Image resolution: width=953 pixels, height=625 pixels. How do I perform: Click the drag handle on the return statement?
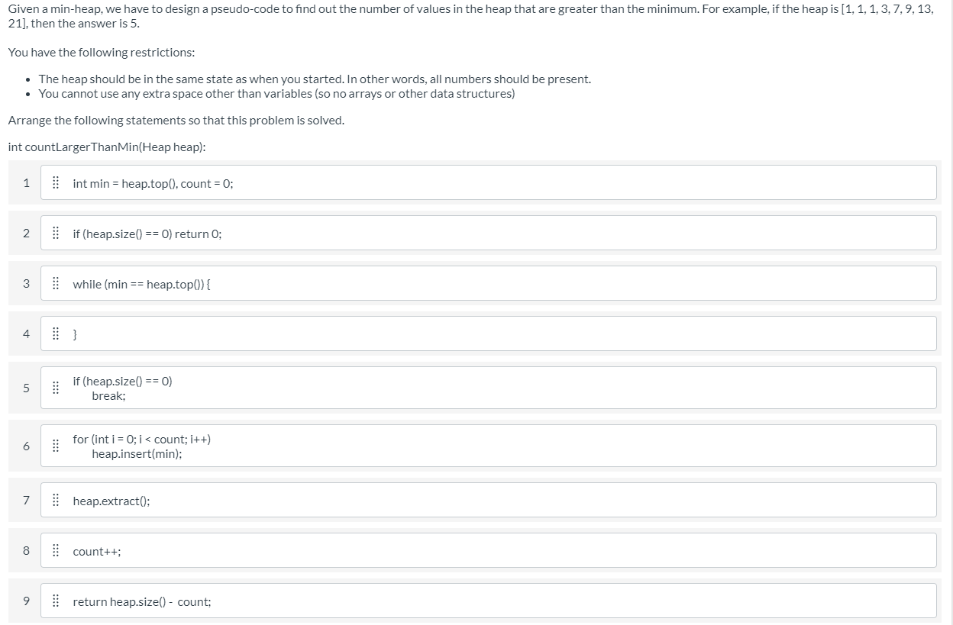click(x=55, y=601)
